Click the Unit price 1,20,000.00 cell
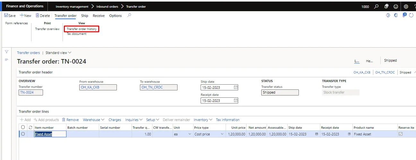 click(x=236, y=134)
